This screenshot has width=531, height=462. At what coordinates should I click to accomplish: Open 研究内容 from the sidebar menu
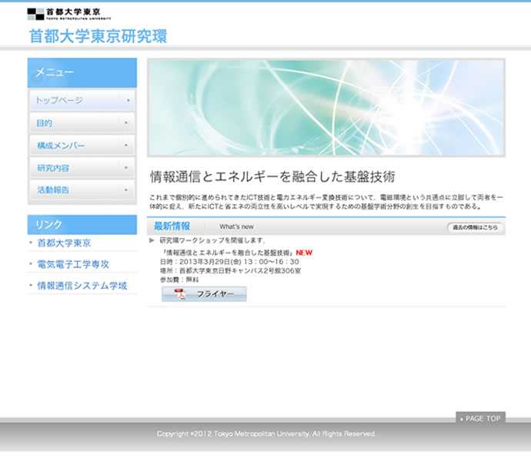coord(82,167)
